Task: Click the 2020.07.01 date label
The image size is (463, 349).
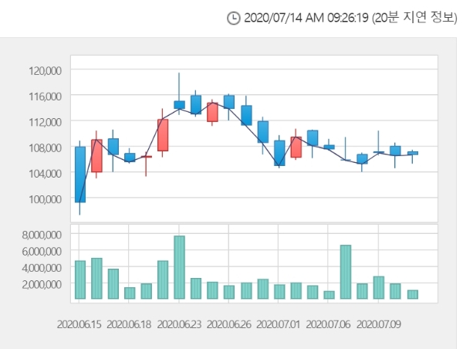Action: pos(278,324)
